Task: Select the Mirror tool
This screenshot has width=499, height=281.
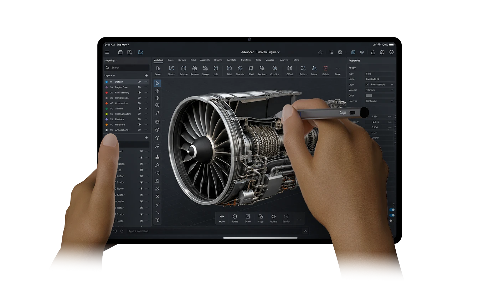Action: [x=314, y=70]
